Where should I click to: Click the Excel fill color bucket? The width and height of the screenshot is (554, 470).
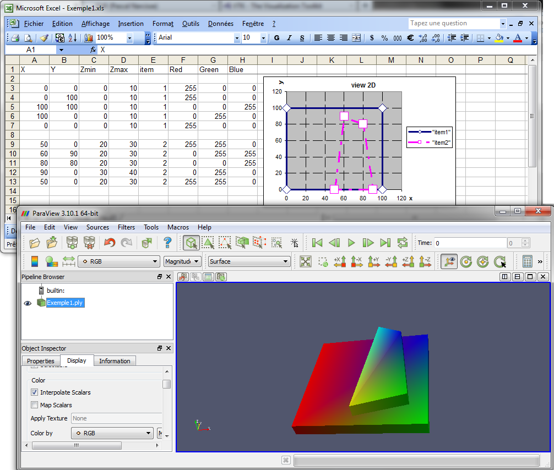point(499,38)
